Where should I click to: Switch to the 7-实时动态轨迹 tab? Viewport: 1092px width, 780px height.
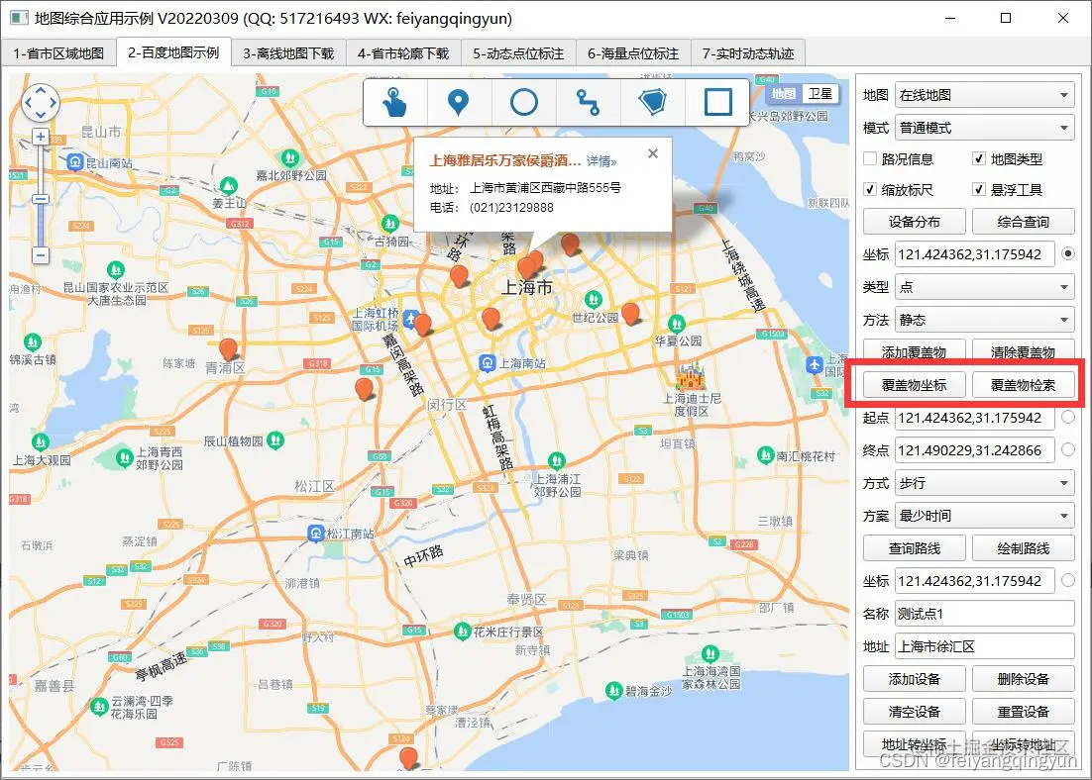tap(748, 52)
